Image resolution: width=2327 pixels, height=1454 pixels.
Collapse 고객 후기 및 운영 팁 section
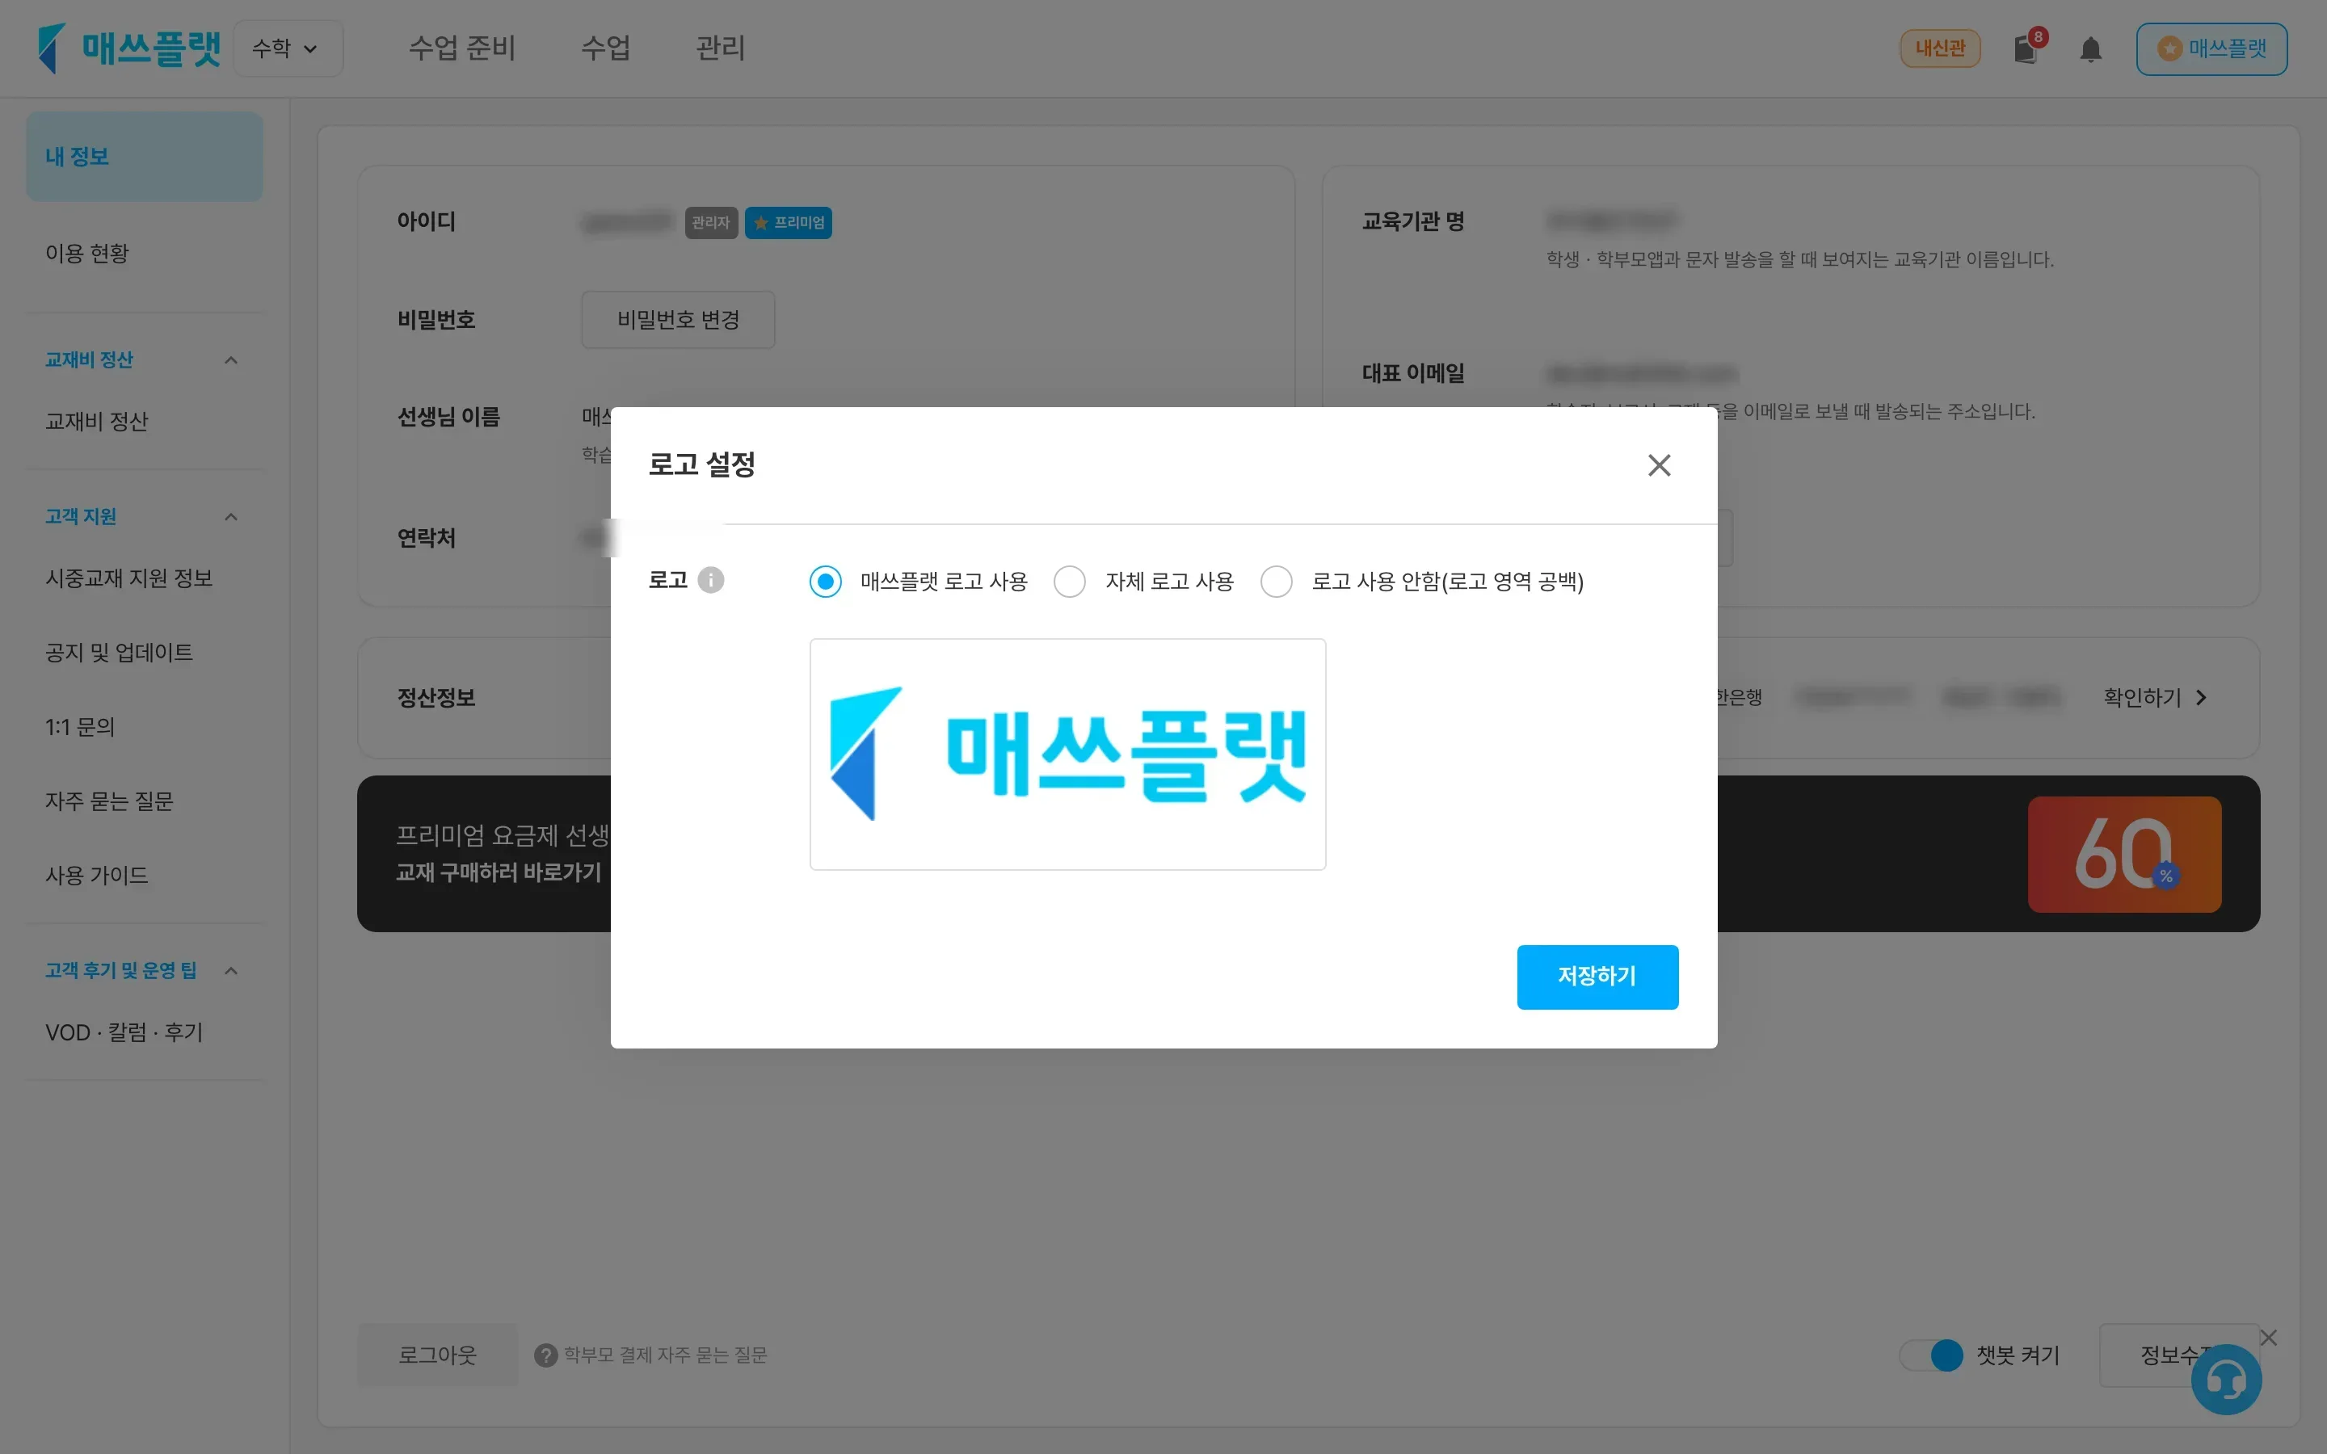pos(231,970)
